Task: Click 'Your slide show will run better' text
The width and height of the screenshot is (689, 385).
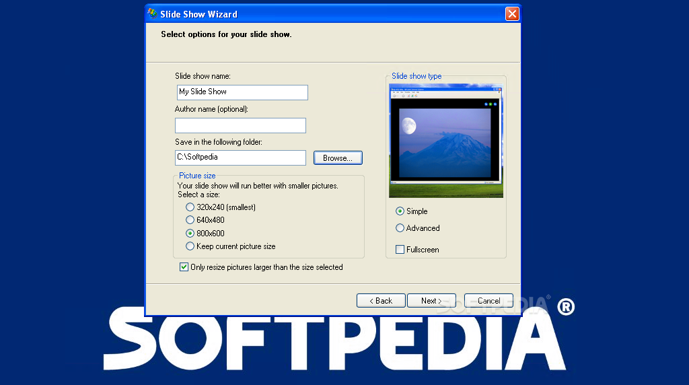Action: (x=258, y=186)
